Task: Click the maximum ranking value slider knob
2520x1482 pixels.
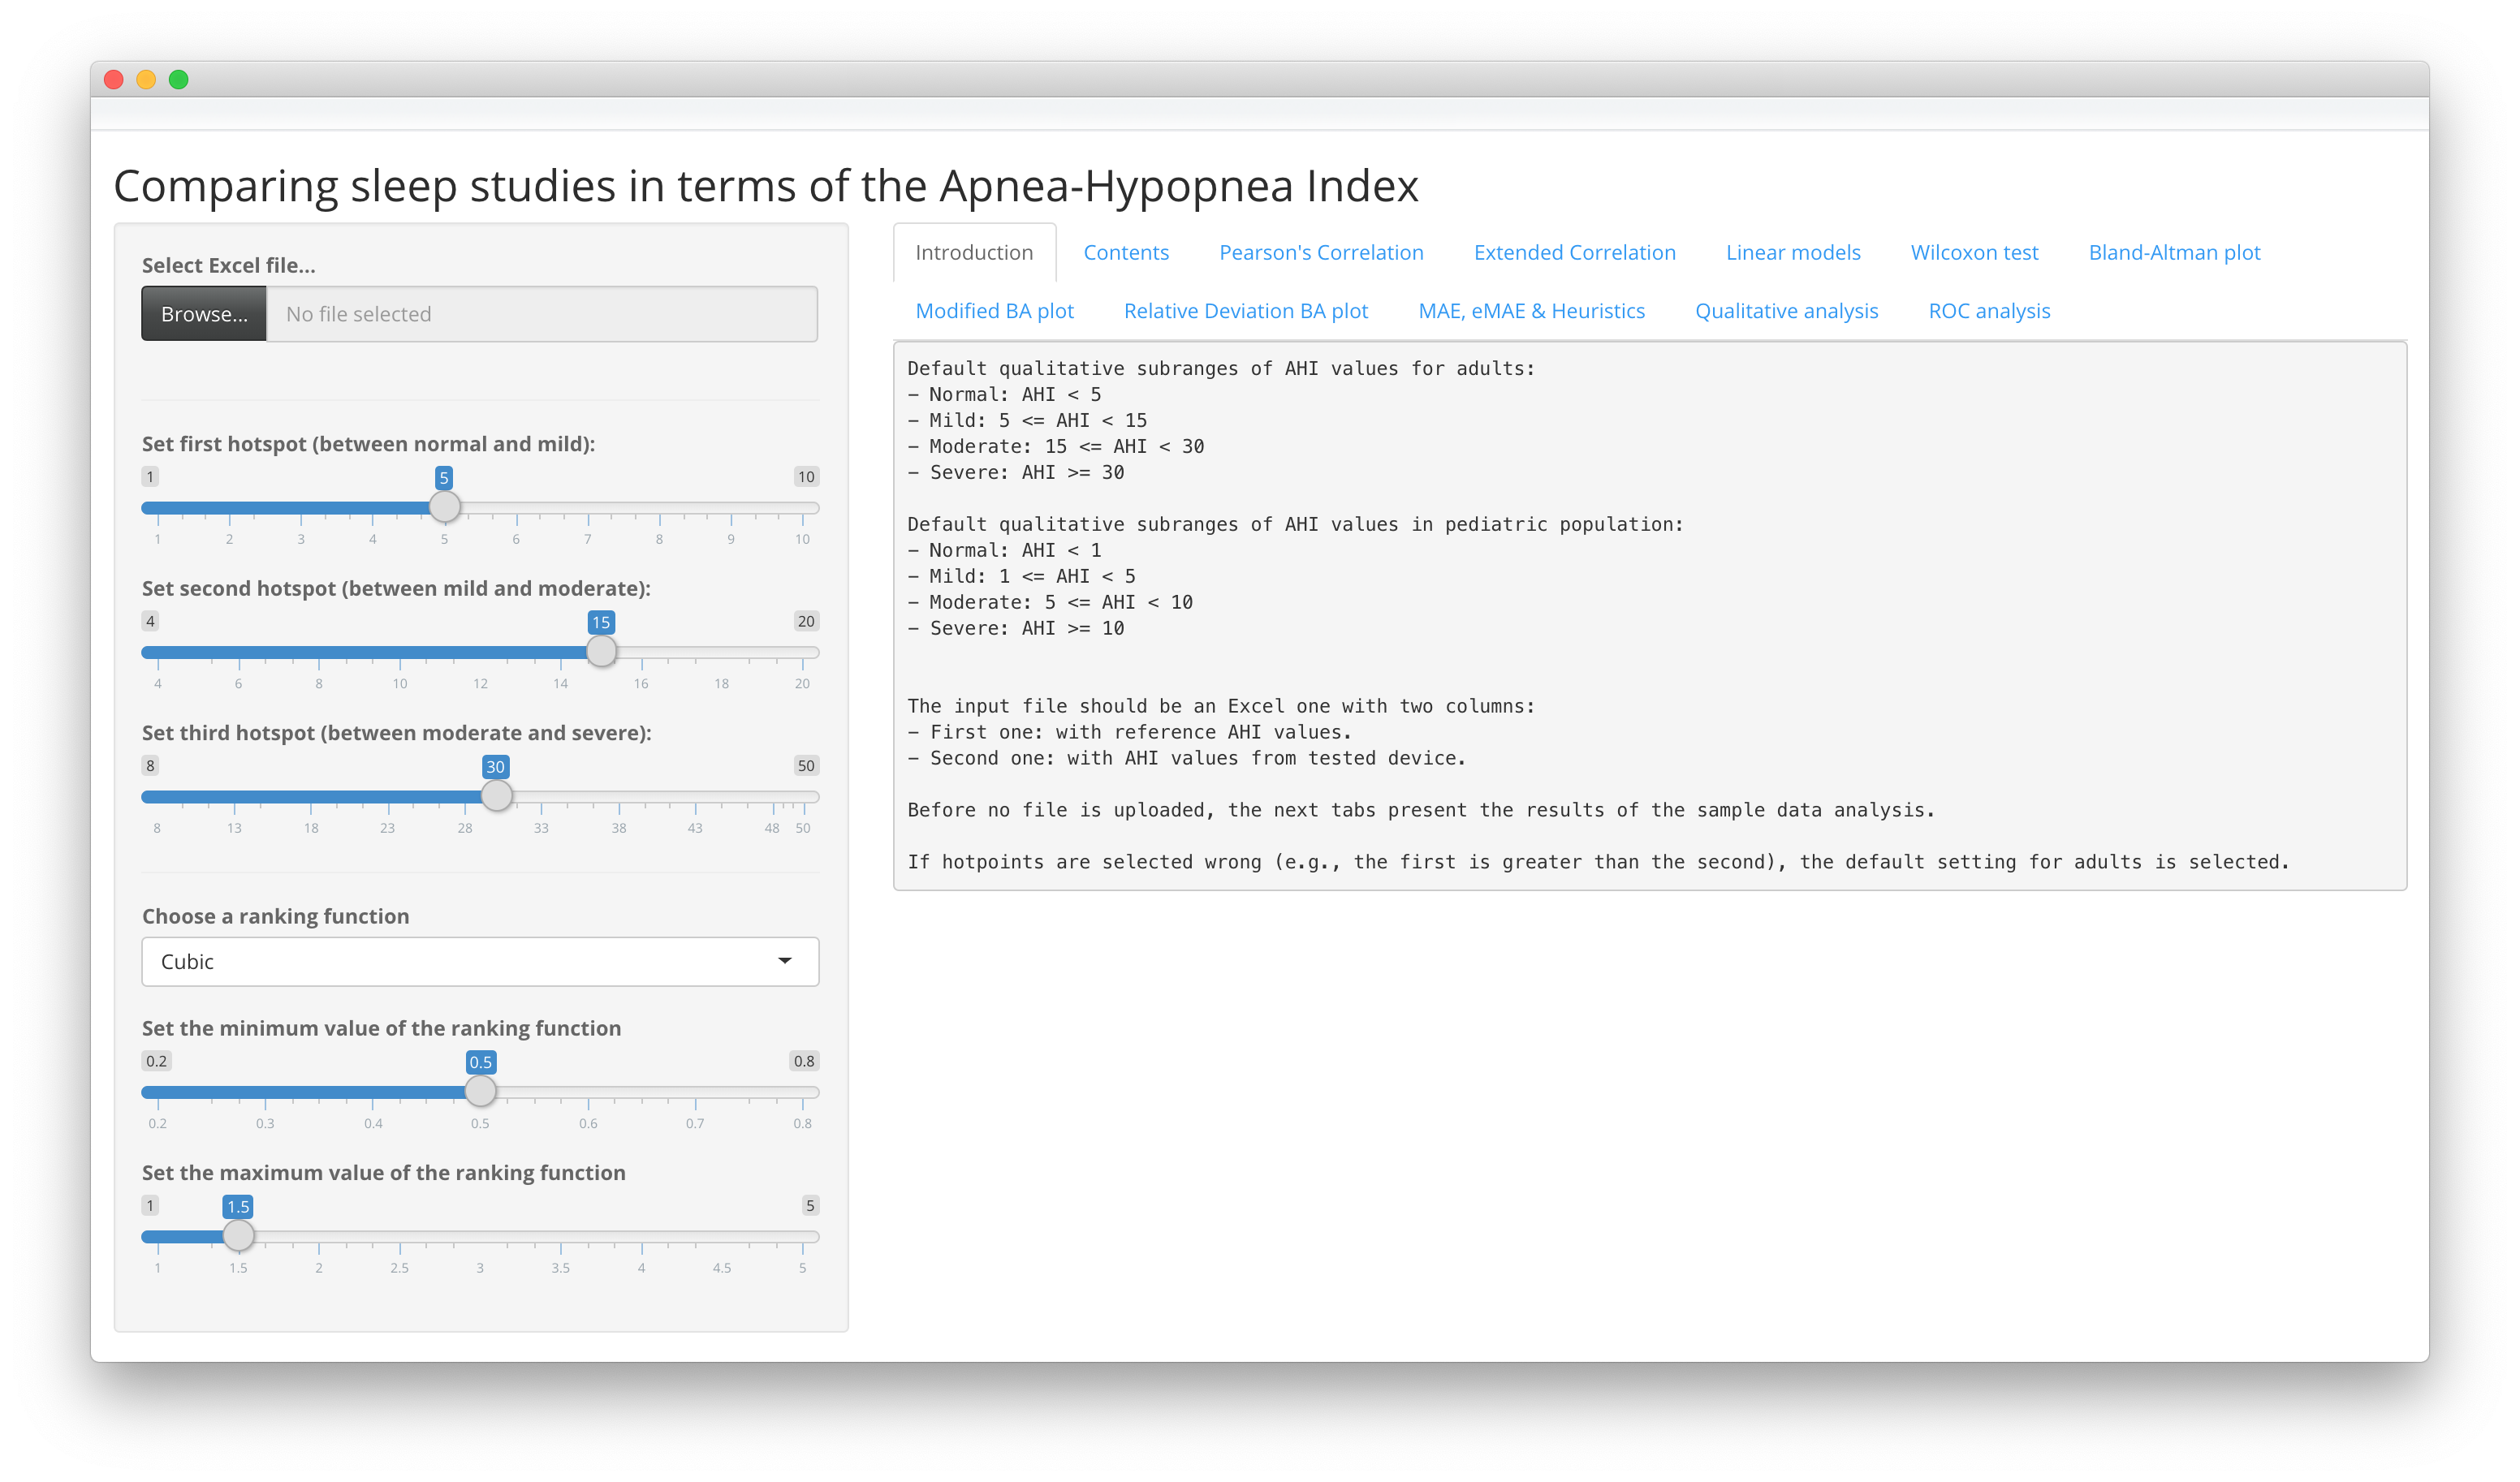Action: click(x=238, y=1236)
